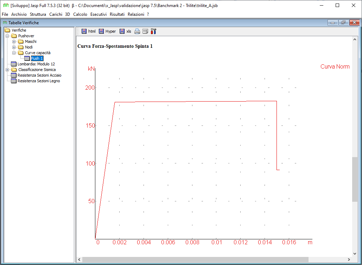This screenshot has width=362, height=265.
Task: Maximize the Jasp main window
Action: click(337, 5)
